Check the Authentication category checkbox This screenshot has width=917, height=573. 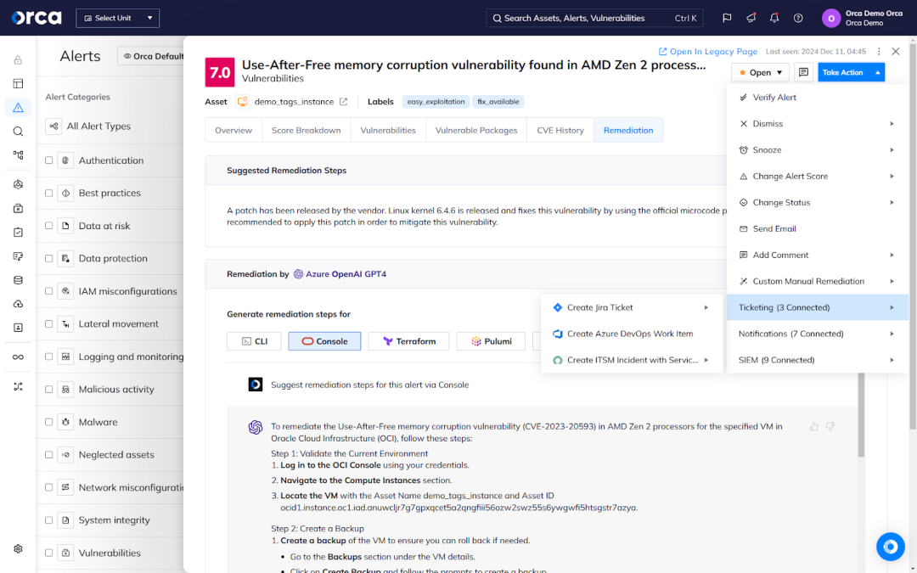tap(49, 160)
